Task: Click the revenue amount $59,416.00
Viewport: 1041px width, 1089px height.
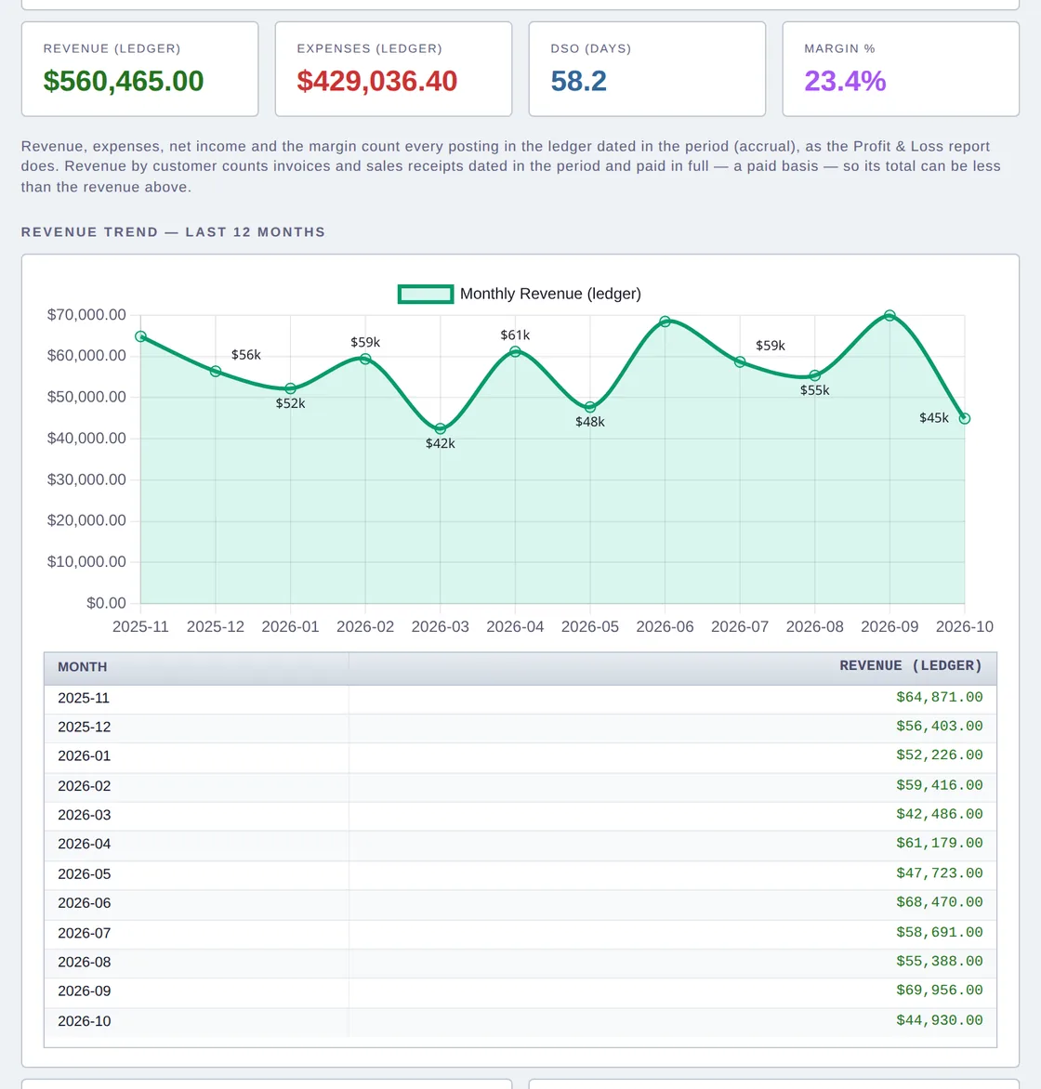Action: pyautogui.click(x=940, y=785)
